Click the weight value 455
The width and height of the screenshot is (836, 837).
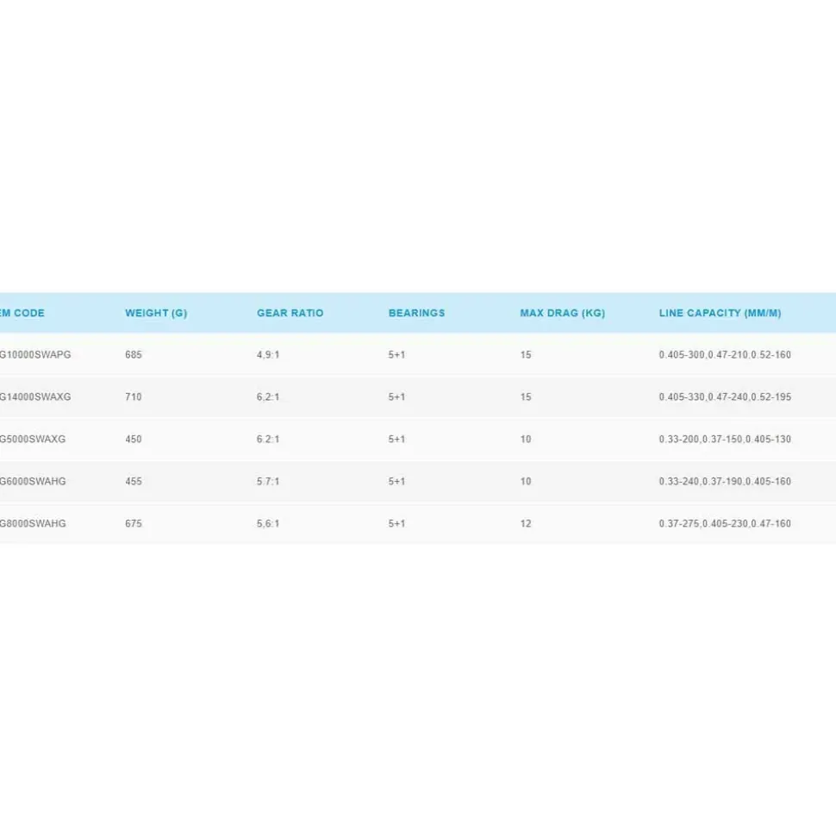point(134,482)
